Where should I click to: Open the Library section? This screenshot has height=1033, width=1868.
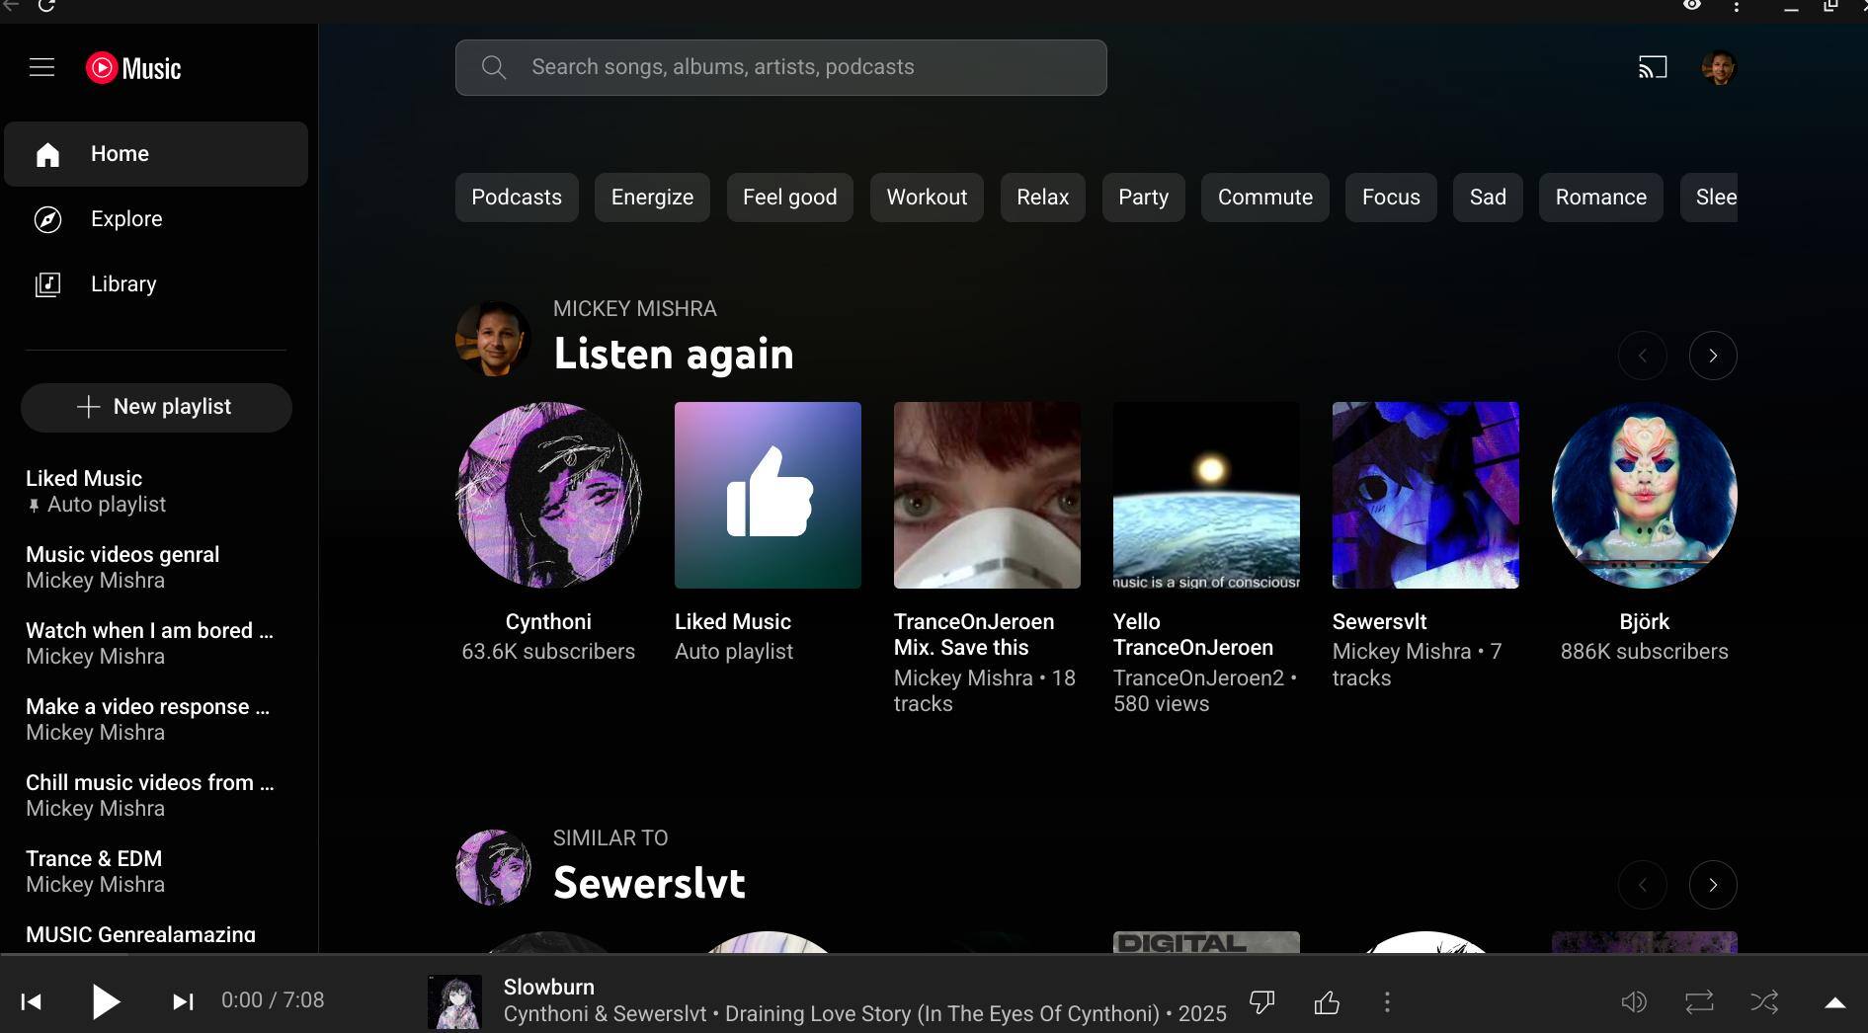click(123, 284)
